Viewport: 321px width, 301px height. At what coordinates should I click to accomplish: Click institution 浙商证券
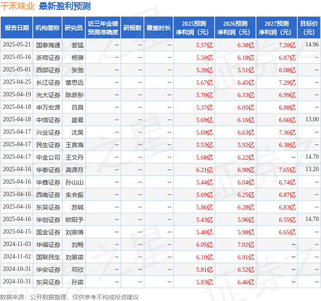[48, 58]
